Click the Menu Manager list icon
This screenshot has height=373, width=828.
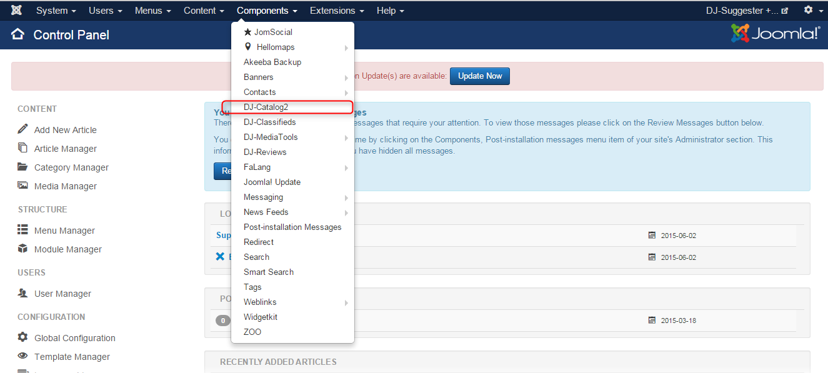[23, 230]
